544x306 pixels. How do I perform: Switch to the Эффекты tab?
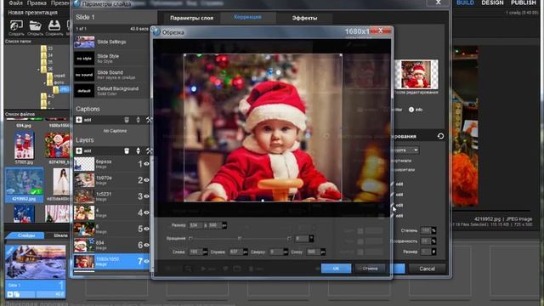pyautogui.click(x=304, y=18)
